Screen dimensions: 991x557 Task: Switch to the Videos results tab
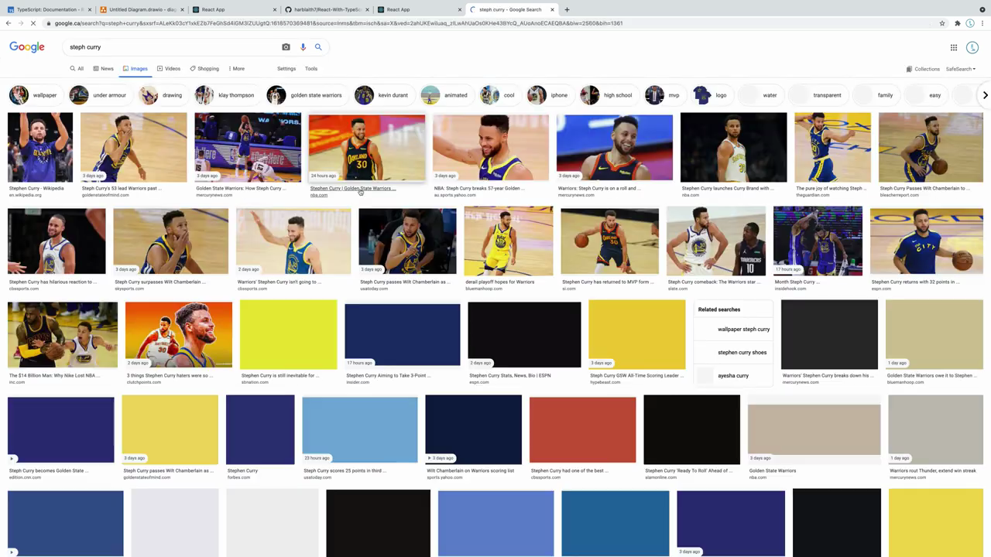pyautogui.click(x=169, y=69)
